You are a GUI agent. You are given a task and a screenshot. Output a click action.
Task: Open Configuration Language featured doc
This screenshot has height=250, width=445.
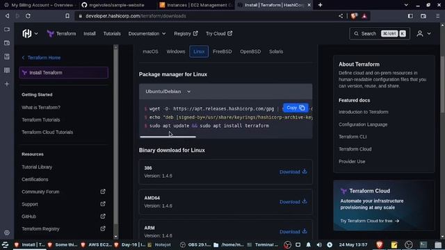pyautogui.click(x=363, y=124)
